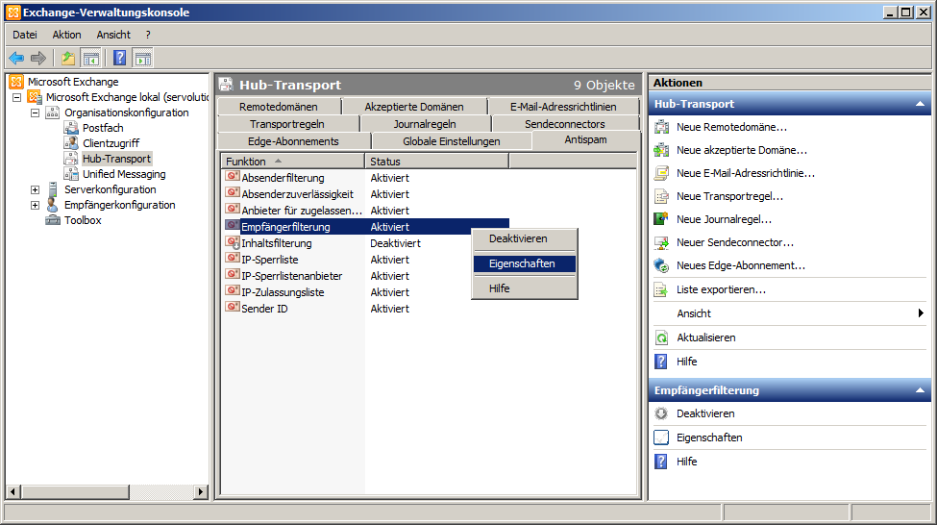Viewport: 937px width, 525px height.
Task: Click the Liste exportieren... action link
Action: 721,289
